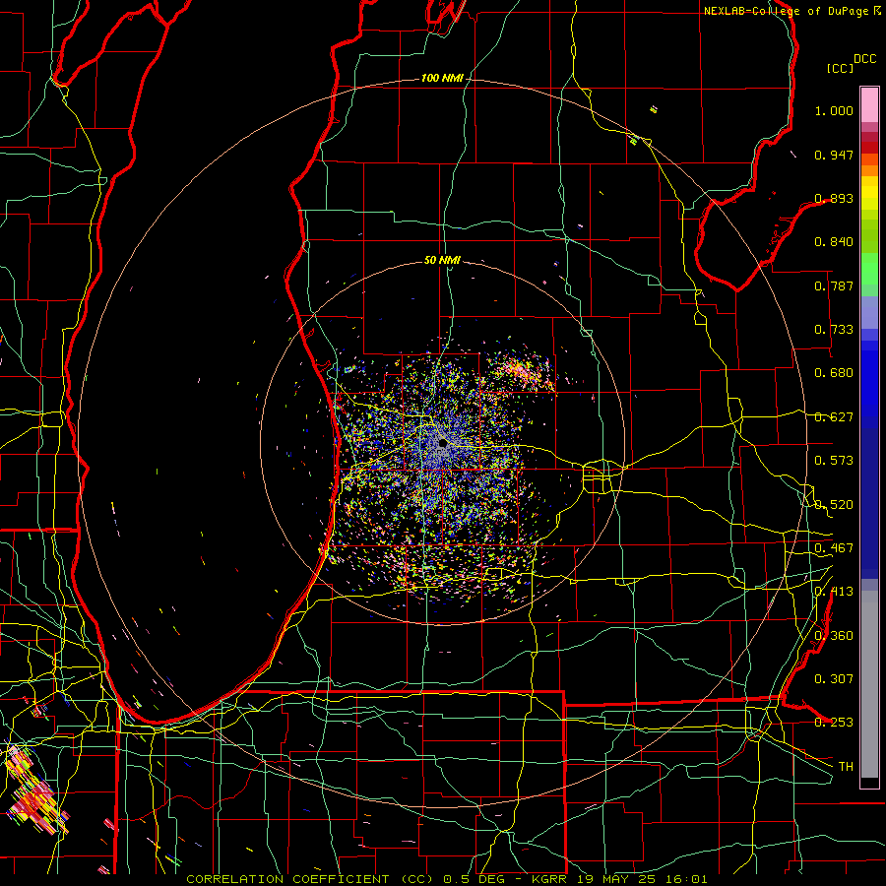Click the "TH" threshold label
The image size is (886, 886).
(846, 767)
